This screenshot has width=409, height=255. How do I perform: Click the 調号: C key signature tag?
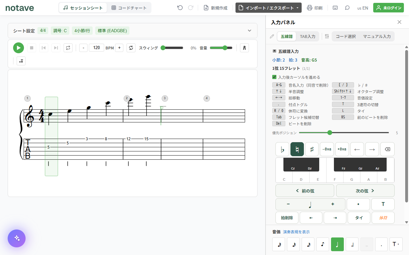point(60,31)
